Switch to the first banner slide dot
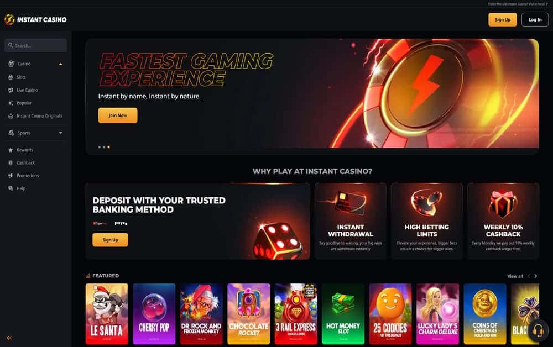Viewport: 553px width, 347px height. tap(100, 147)
